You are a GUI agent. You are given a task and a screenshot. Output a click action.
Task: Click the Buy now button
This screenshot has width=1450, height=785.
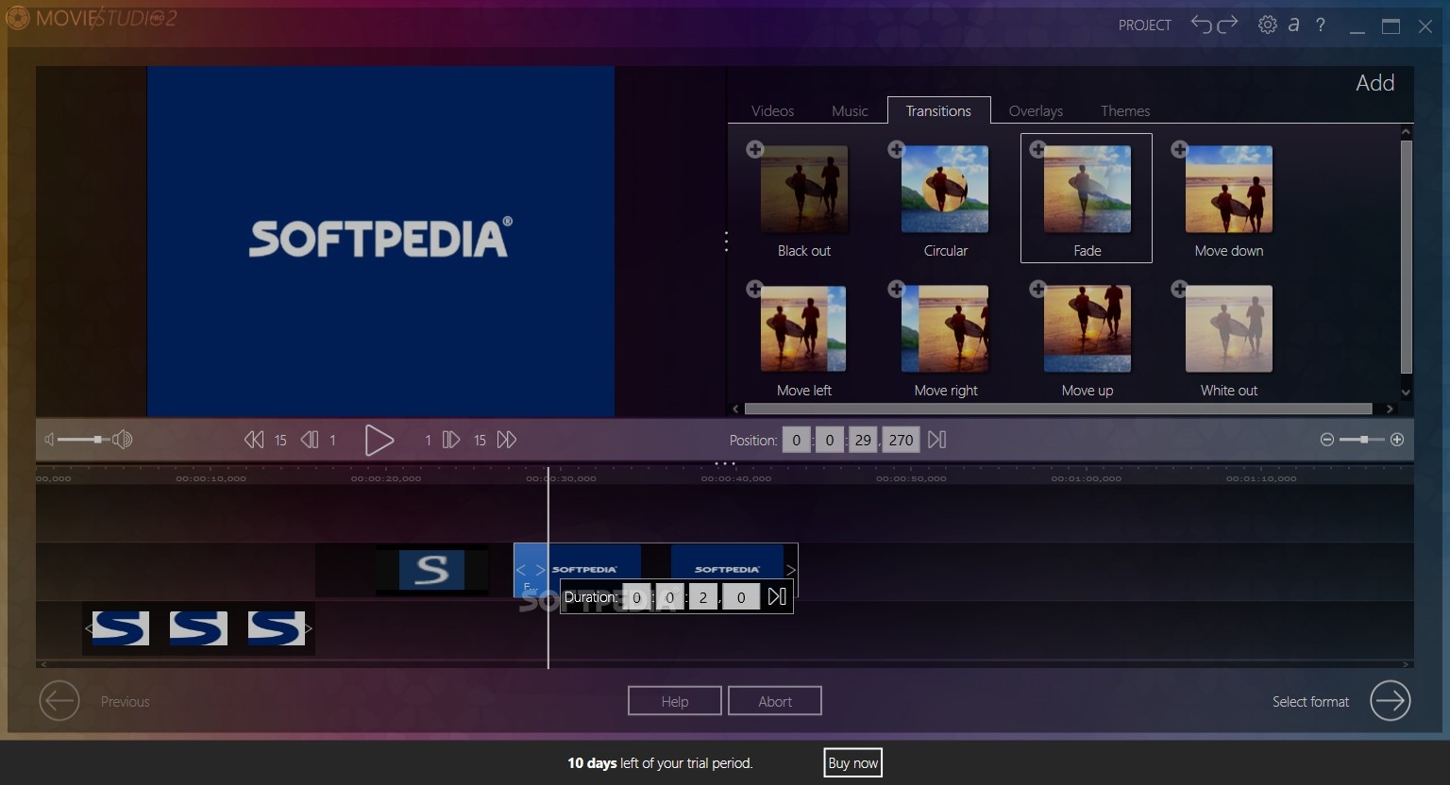point(852,763)
